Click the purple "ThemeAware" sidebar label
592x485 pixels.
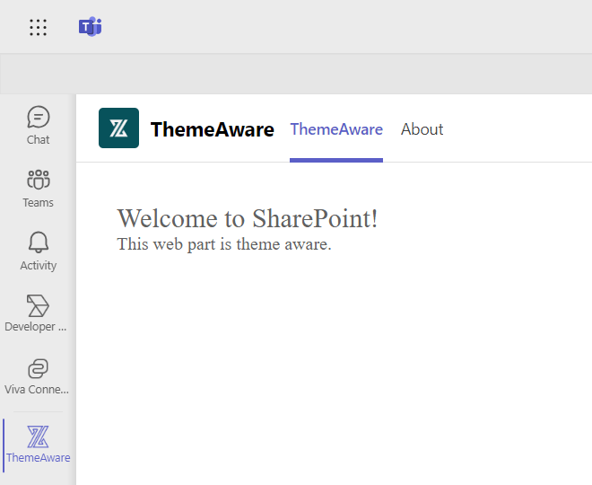point(38,458)
